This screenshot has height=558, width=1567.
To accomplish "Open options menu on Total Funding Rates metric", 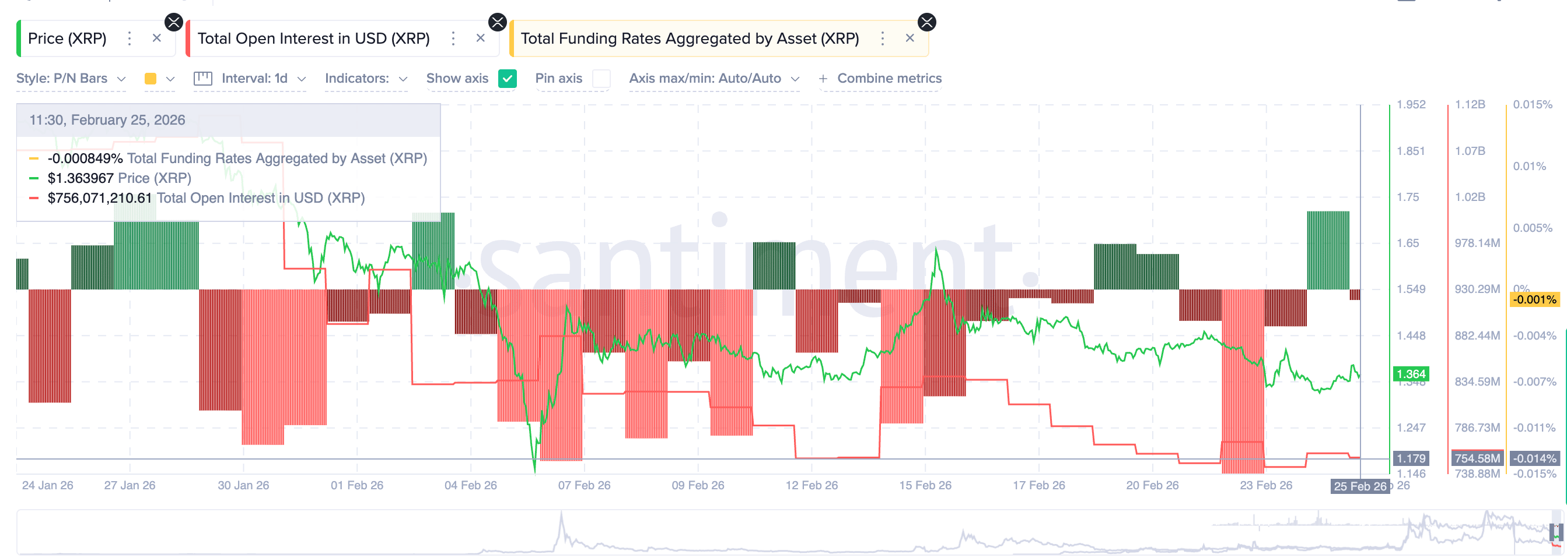I will click(x=882, y=38).
